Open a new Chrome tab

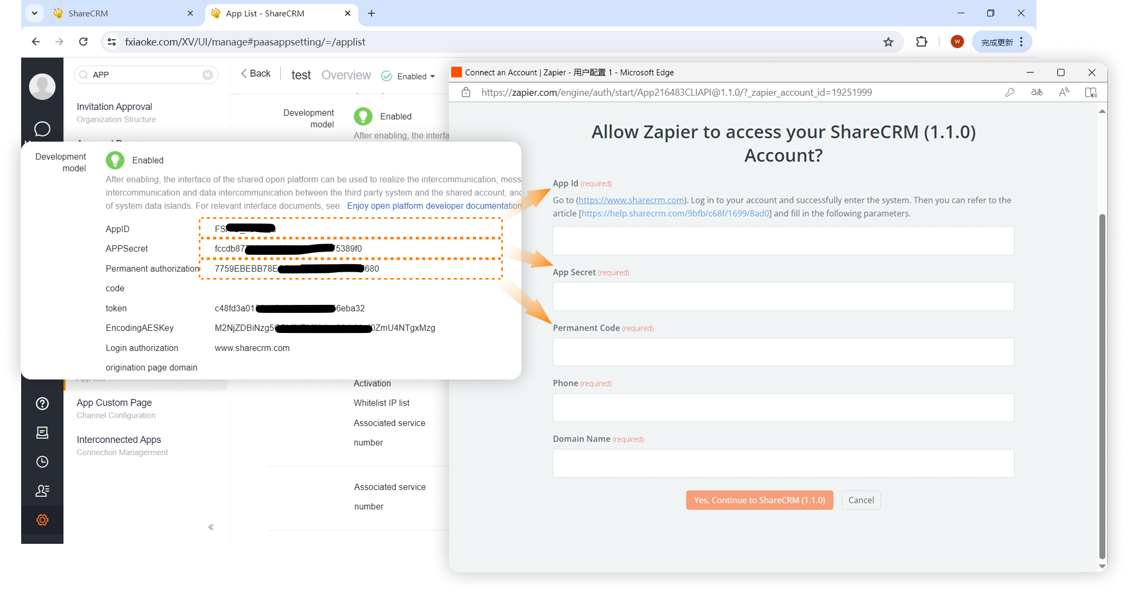371,13
